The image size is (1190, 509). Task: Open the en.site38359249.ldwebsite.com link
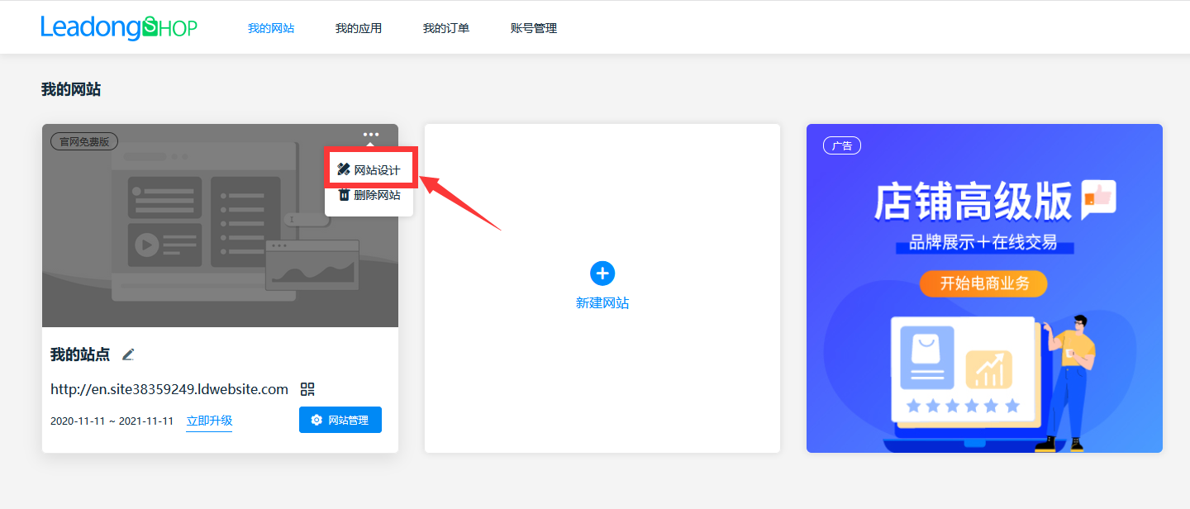pos(169,389)
